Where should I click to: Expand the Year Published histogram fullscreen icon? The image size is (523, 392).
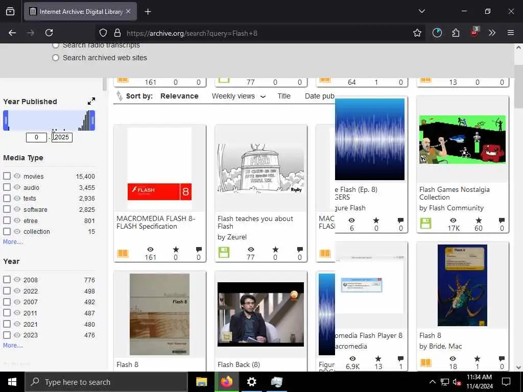[91, 102]
